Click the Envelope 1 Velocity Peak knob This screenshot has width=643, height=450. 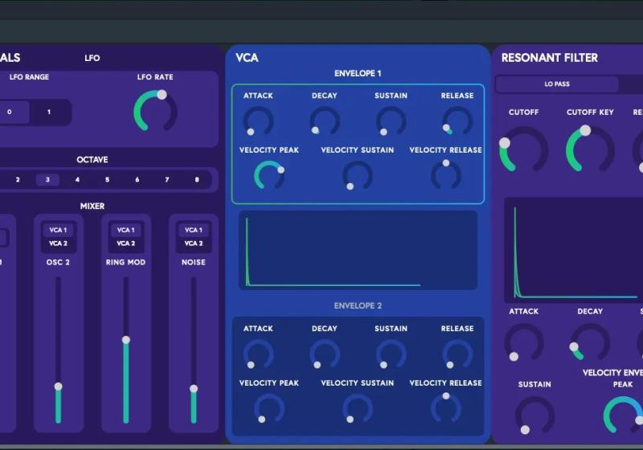[269, 175]
